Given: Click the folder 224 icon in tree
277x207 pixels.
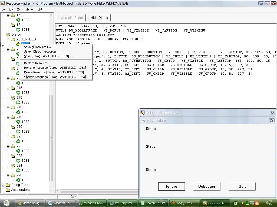Looking at the screenshot, I should click(13, 165).
